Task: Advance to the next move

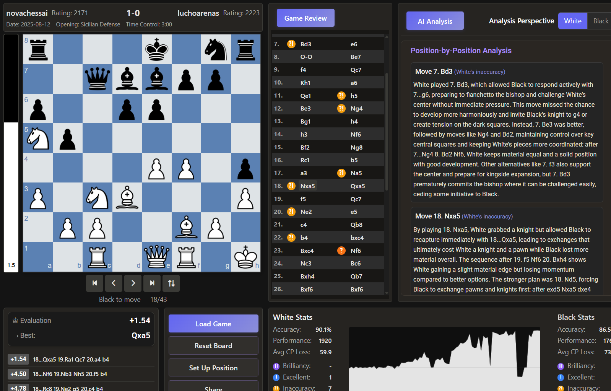Action: coord(133,283)
